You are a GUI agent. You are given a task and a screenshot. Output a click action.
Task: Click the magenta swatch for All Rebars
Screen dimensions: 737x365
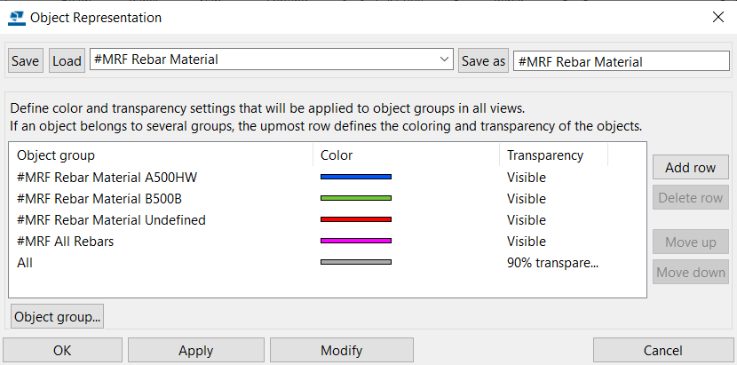[x=356, y=241]
